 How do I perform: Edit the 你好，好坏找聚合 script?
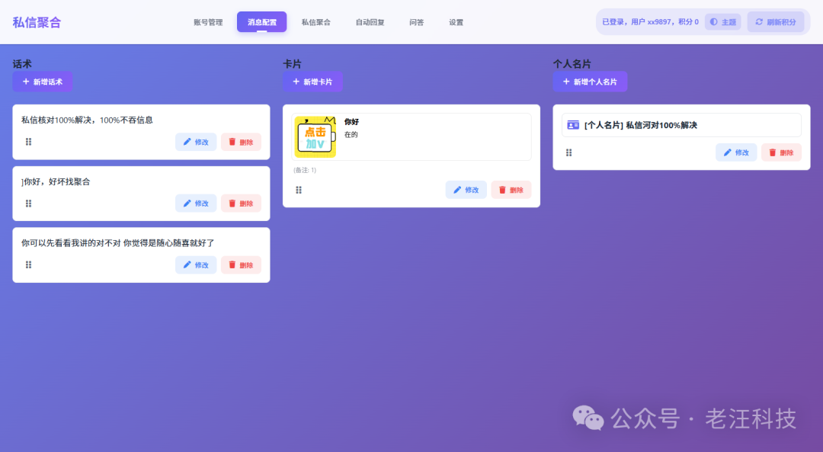196,204
